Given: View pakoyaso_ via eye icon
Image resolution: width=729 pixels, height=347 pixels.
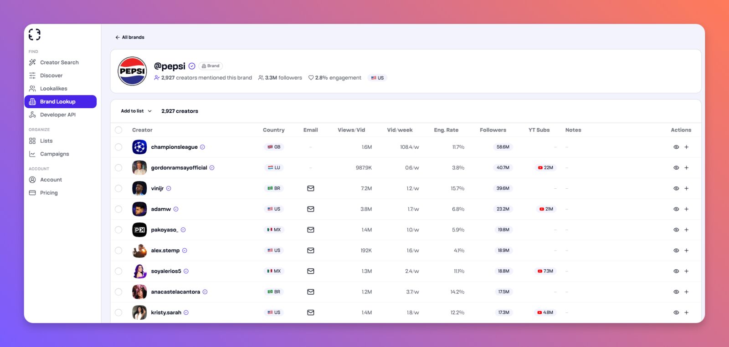Looking at the screenshot, I should point(676,230).
